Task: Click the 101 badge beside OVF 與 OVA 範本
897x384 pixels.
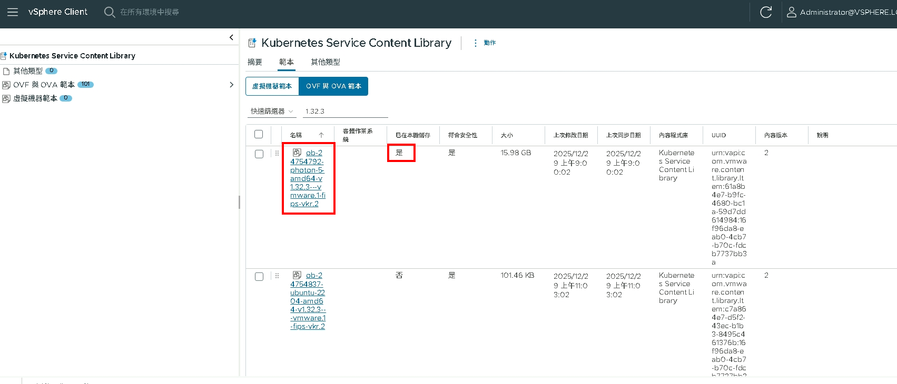Action: click(x=85, y=84)
